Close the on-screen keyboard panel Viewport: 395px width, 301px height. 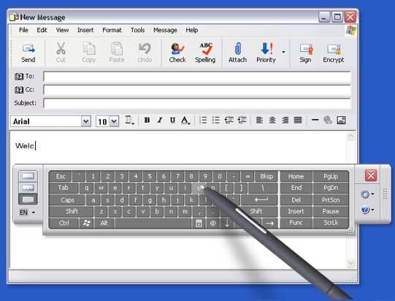coord(371,175)
